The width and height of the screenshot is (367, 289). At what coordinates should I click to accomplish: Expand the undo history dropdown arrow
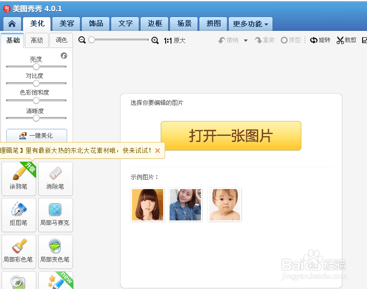[245, 41]
